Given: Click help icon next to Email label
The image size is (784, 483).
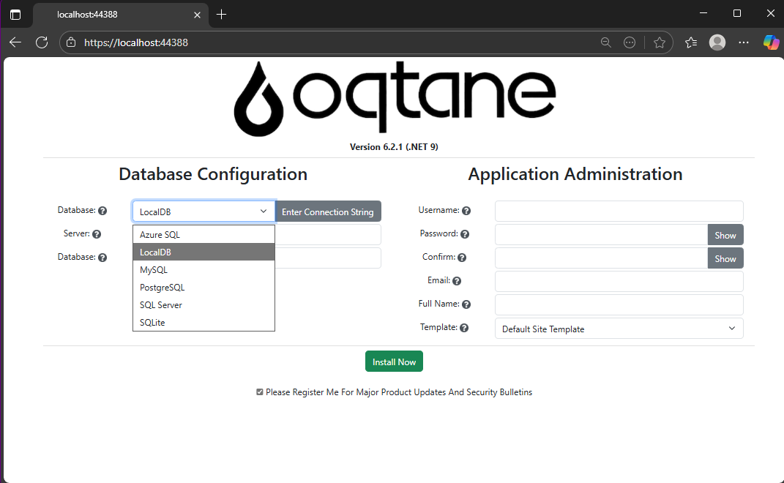Looking at the screenshot, I should [457, 281].
